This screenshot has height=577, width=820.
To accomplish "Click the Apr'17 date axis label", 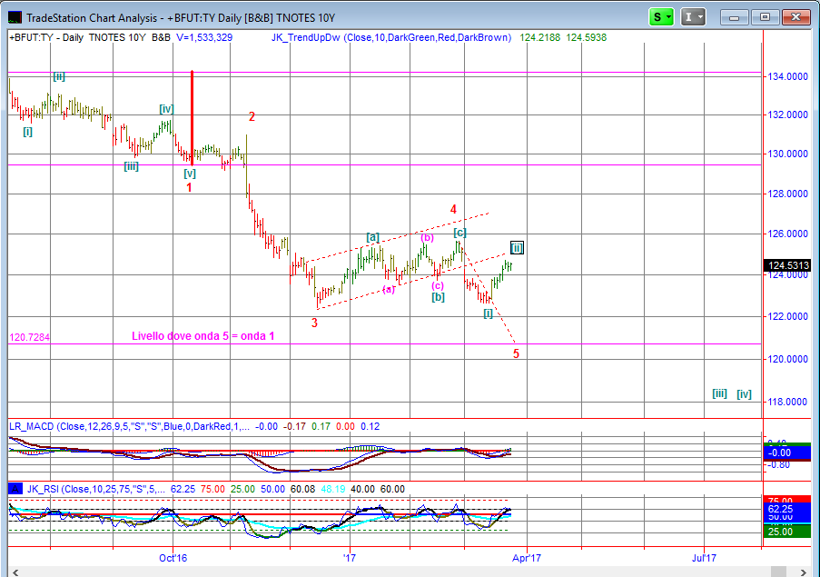I will [527, 558].
